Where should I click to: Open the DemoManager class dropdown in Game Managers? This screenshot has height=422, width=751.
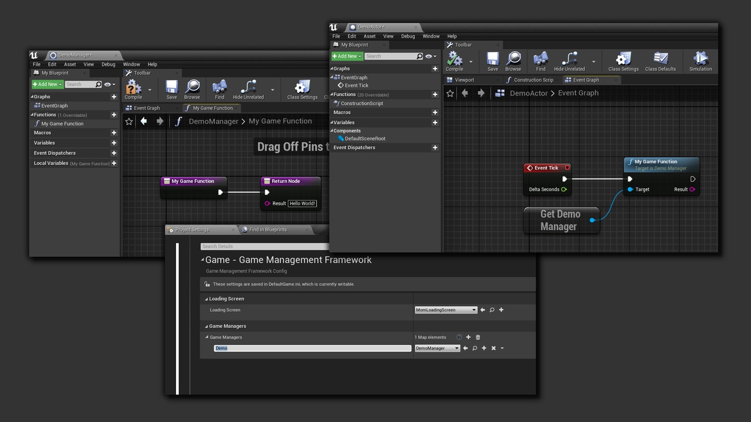pyautogui.click(x=438, y=348)
